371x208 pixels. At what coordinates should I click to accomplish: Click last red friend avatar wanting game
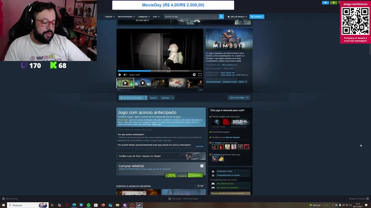(x=246, y=147)
